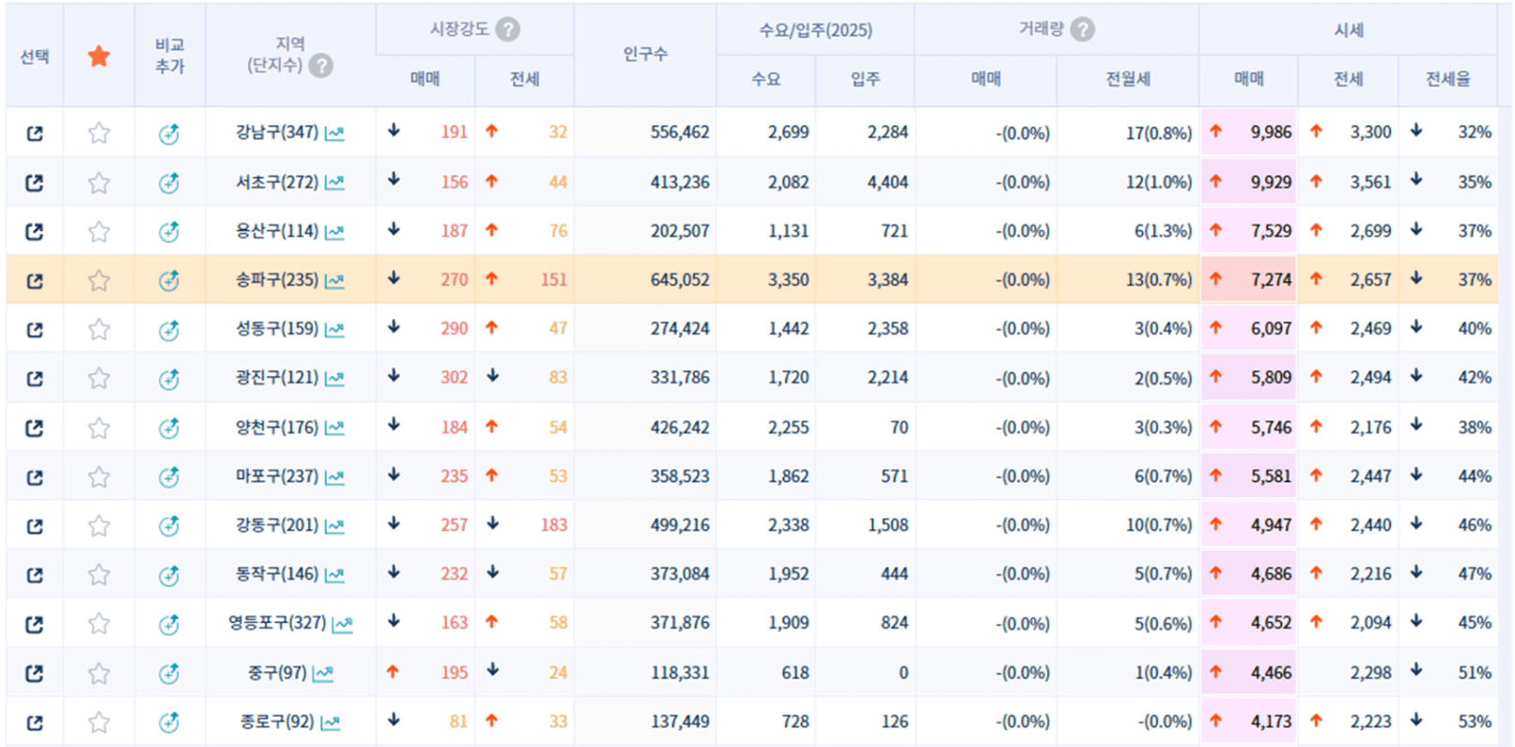Image resolution: width=1515 pixels, height=747 pixels.
Task: Mark 종로구 as favorite with star
Action: coord(99,723)
